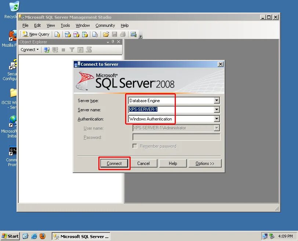Open Database Engine Query icon
This screenshot has width=298, height=241.
57,34
